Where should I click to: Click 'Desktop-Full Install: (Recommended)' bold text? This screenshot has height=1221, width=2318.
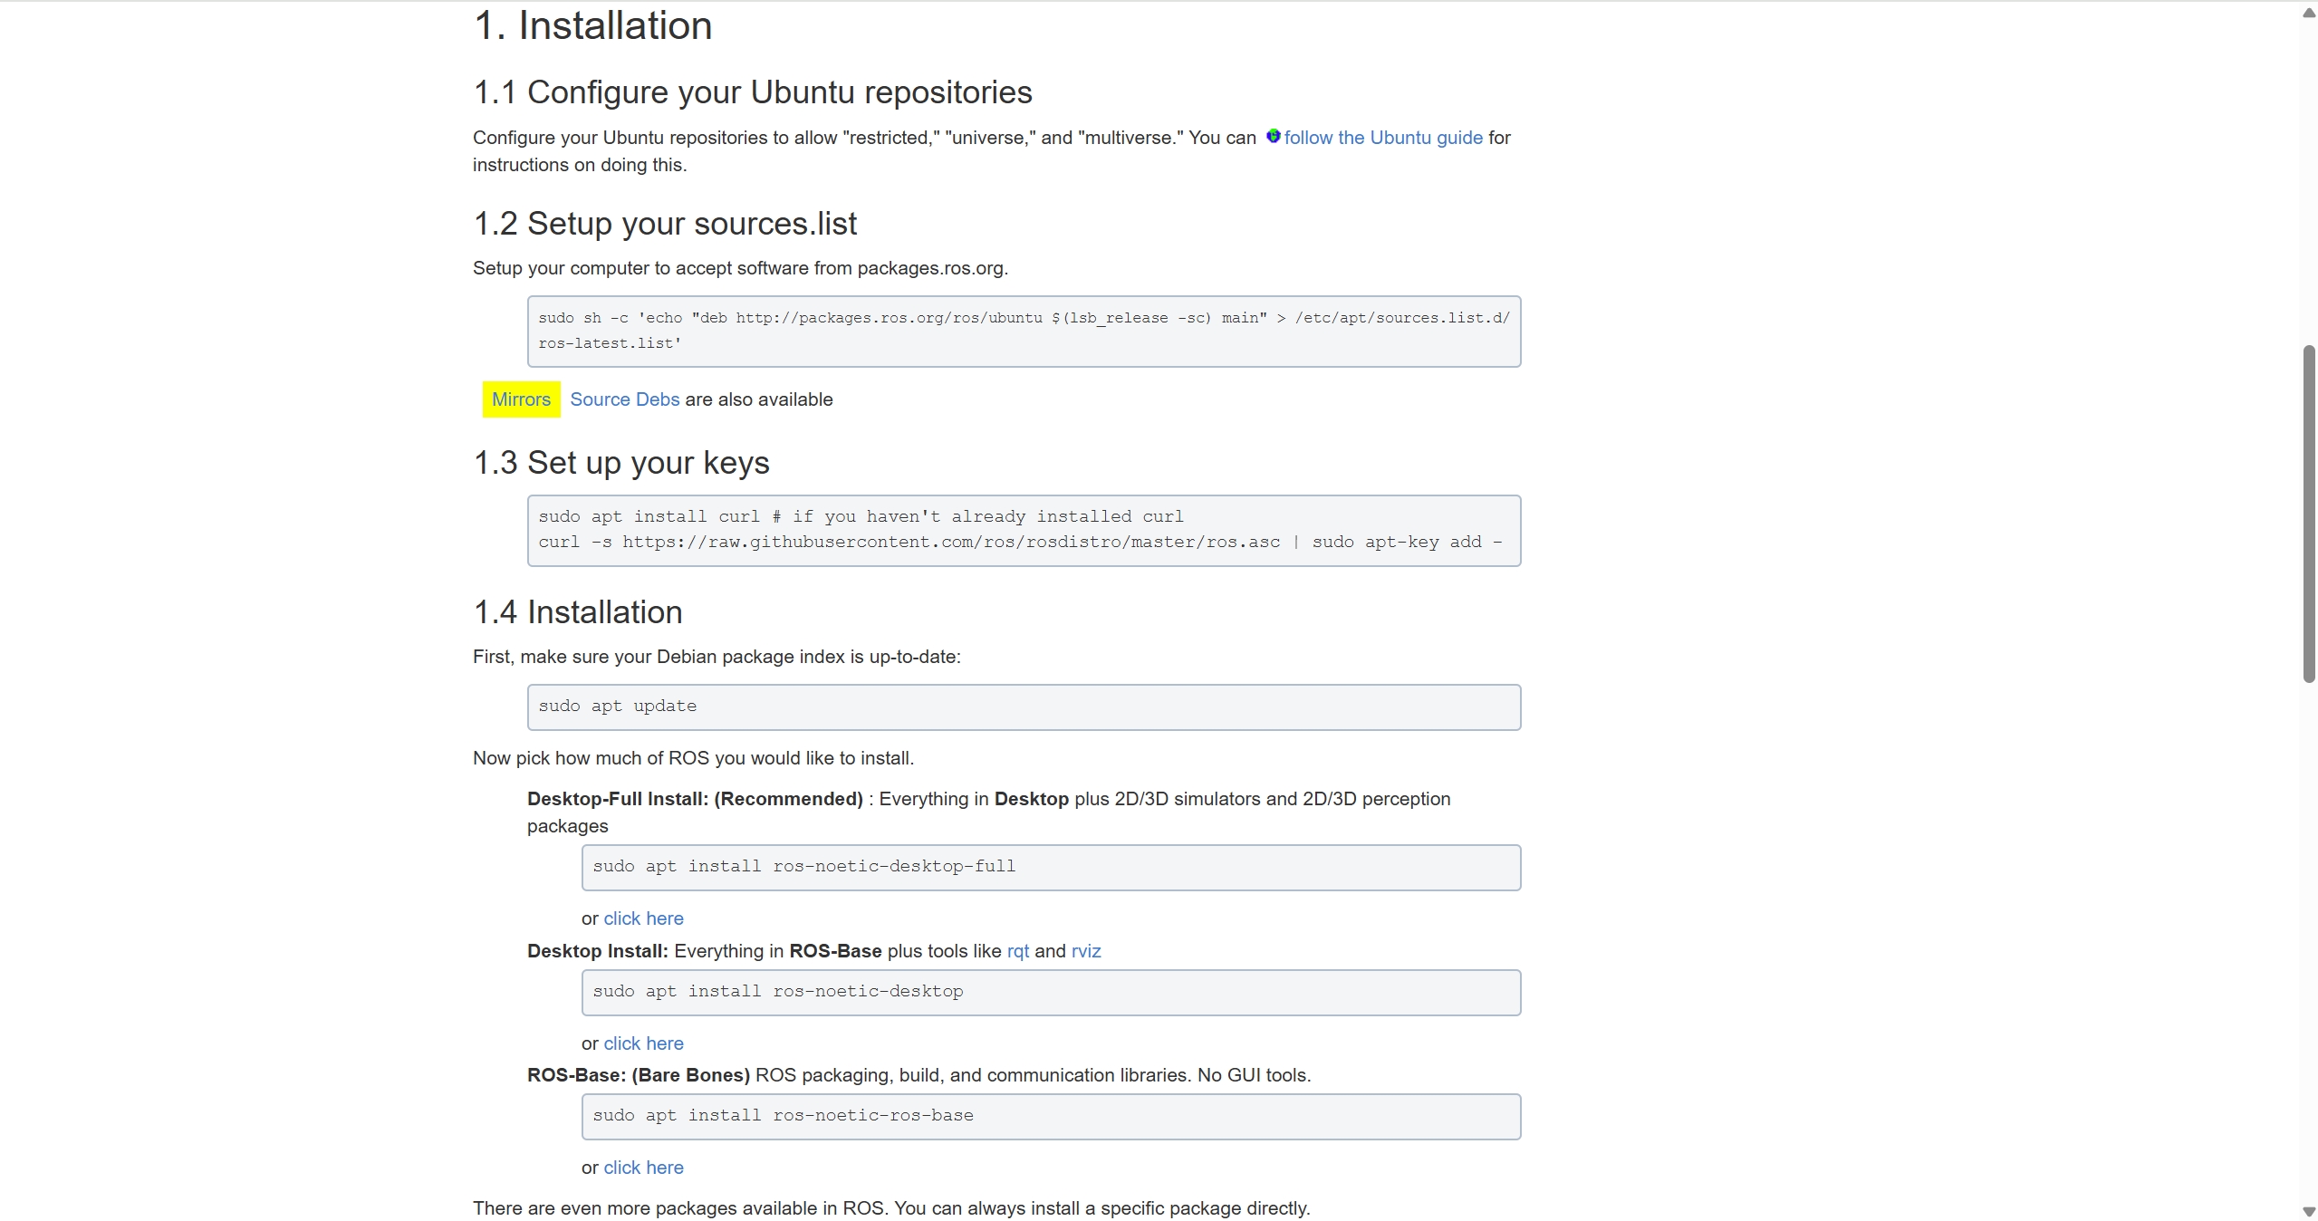tap(695, 799)
